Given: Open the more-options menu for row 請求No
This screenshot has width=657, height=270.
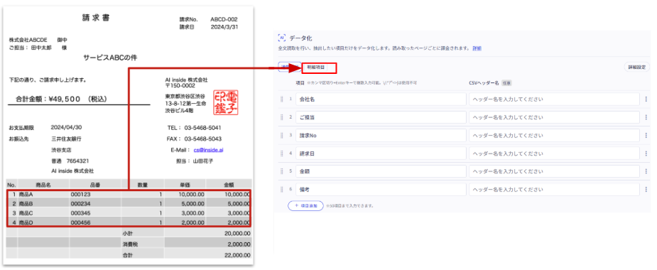Looking at the screenshot, I should point(646,136).
